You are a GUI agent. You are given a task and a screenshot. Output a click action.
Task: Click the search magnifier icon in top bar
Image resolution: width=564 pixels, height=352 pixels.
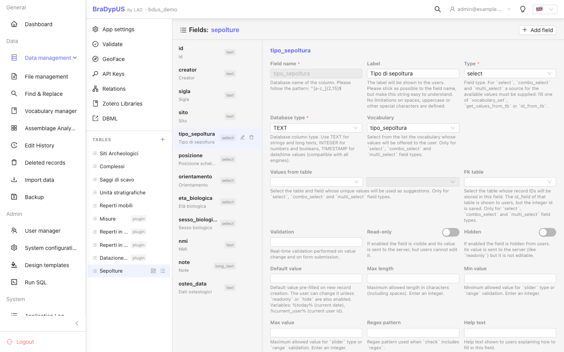[437, 9]
